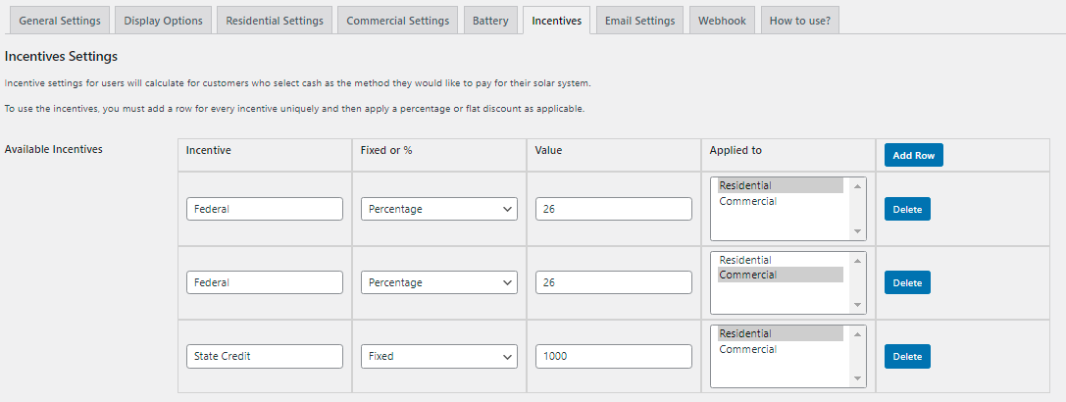The height and width of the screenshot is (402, 1066).
Task: Select Commercial in the first row's list
Action: (x=747, y=201)
